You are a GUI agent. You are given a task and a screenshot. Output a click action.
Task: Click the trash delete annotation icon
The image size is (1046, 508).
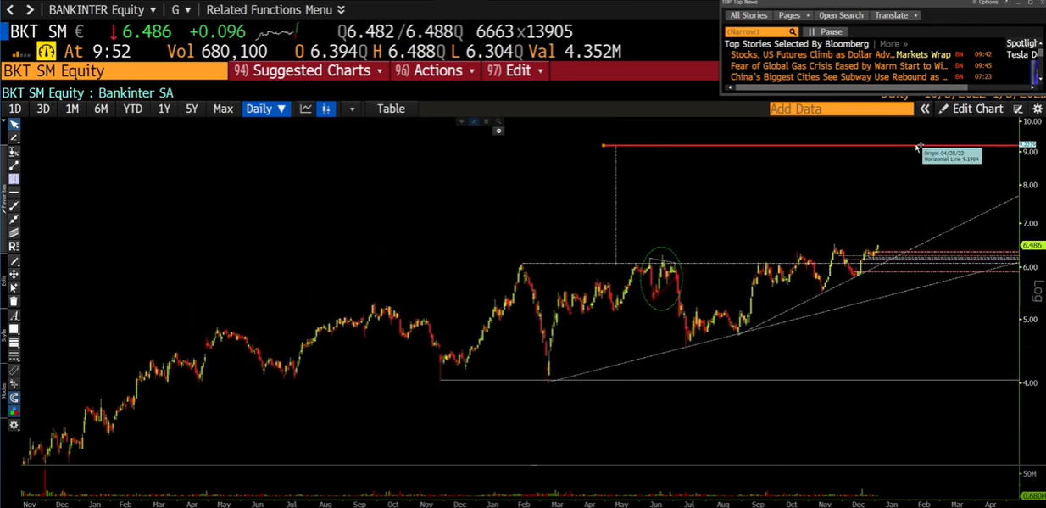click(x=14, y=300)
